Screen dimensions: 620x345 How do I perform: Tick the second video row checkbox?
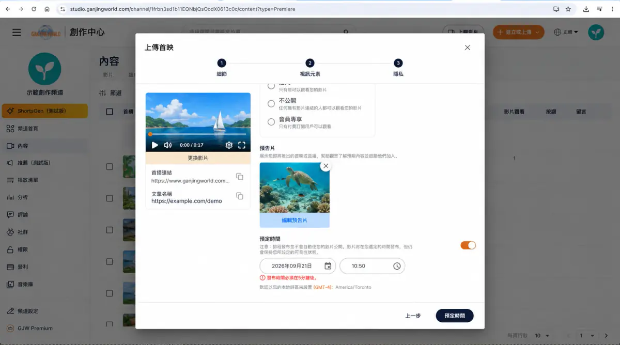pyautogui.click(x=110, y=198)
